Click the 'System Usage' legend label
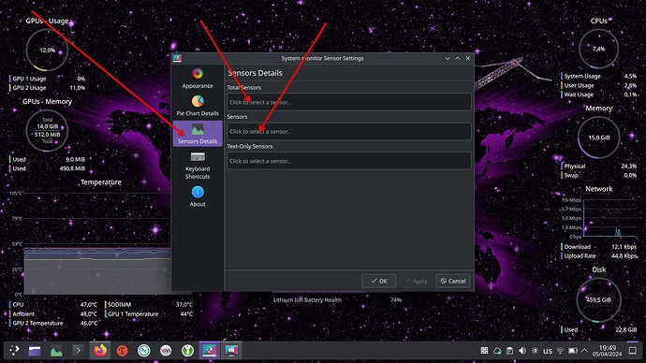 tap(582, 76)
